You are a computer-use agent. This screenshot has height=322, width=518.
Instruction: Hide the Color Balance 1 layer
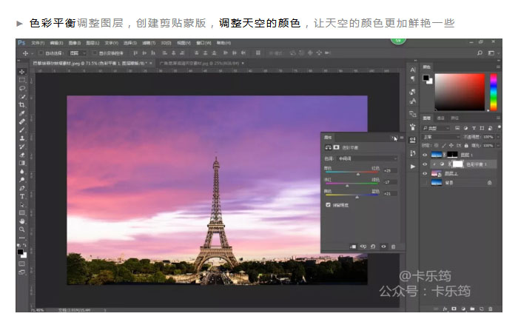click(425, 164)
